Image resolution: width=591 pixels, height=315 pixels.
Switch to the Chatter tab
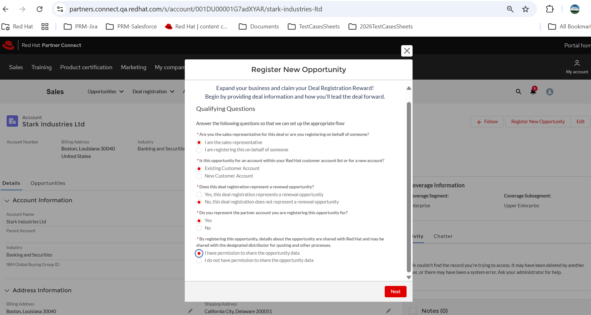[443, 236]
